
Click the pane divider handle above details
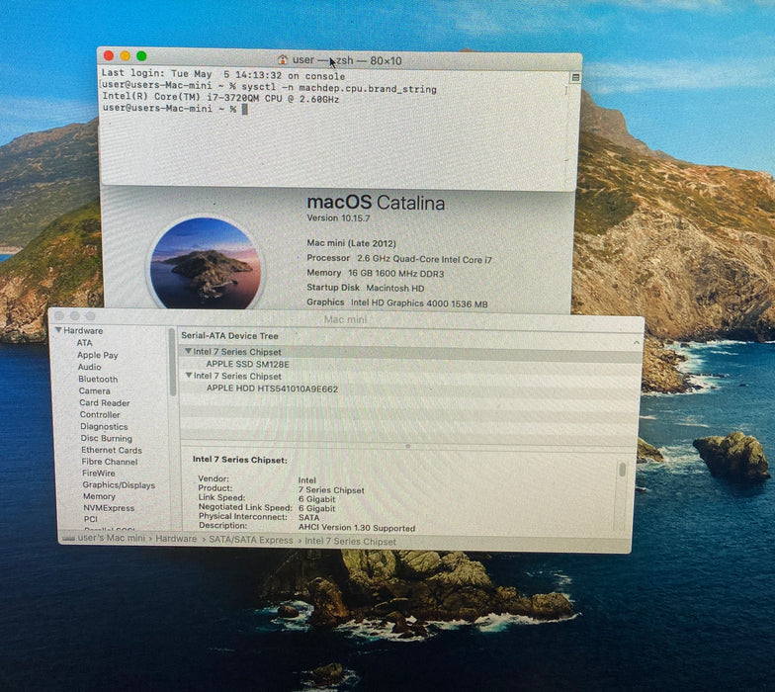pyautogui.click(x=407, y=446)
